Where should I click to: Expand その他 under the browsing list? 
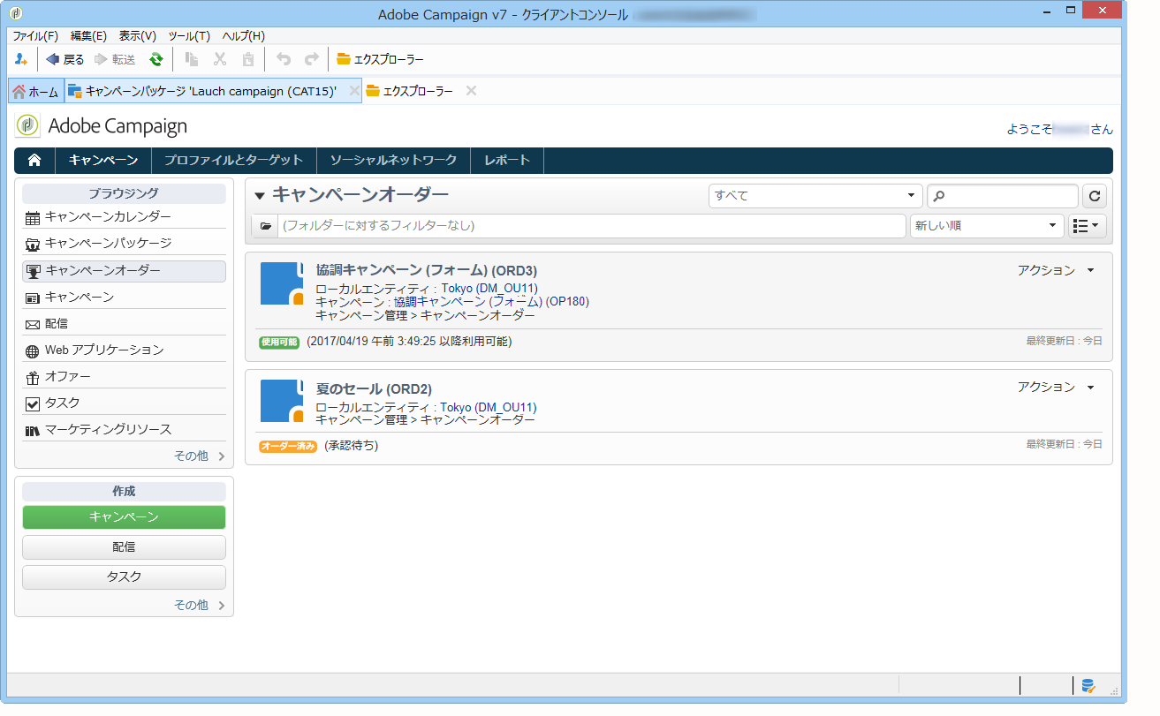199,456
